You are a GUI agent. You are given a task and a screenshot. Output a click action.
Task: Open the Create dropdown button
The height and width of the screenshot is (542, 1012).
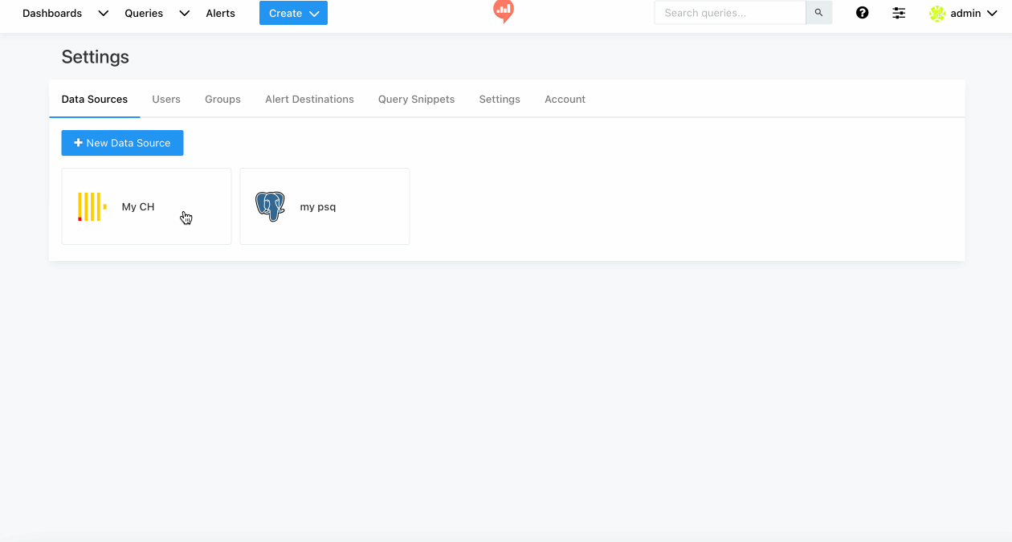[x=293, y=13]
